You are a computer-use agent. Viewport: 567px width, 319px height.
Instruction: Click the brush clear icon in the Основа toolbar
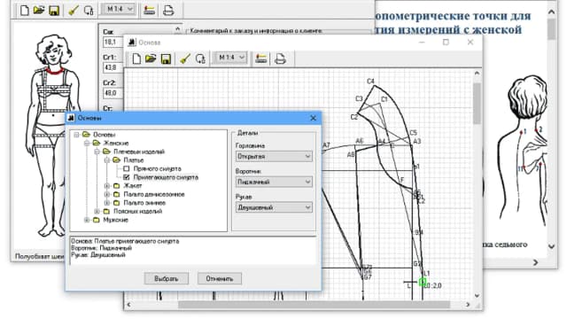pyautogui.click(x=185, y=58)
